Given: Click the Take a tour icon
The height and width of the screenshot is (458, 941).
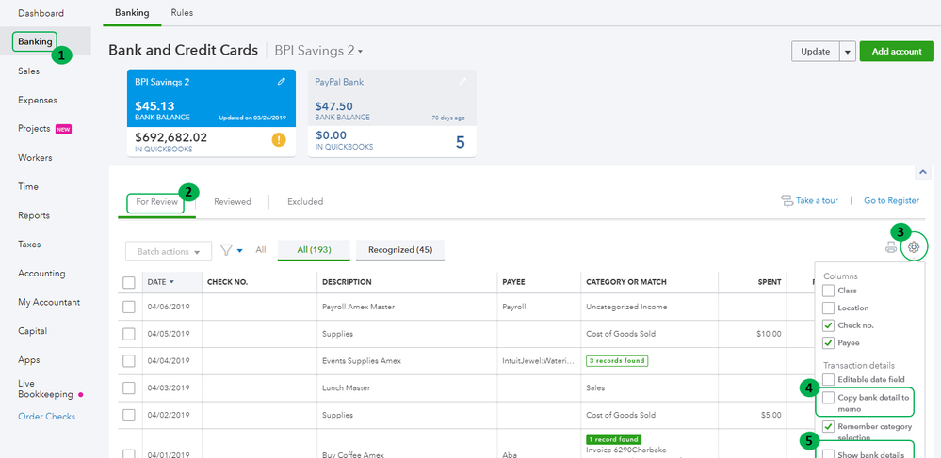Looking at the screenshot, I should (787, 201).
